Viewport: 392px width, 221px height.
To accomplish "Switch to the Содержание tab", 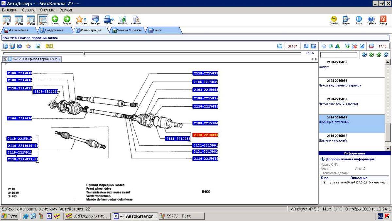I will 54,30.
